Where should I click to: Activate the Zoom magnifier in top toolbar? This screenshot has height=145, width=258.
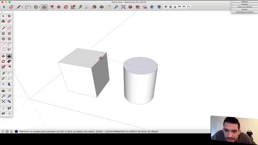116,7
